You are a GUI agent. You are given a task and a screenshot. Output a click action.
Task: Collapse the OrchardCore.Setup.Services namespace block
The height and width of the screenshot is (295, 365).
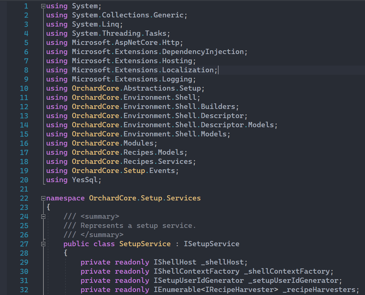tap(43, 198)
